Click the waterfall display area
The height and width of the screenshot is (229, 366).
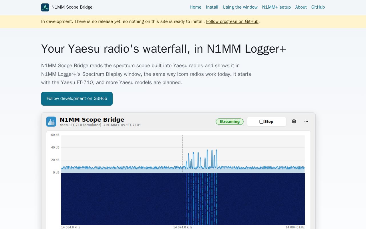pyautogui.click(x=183, y=199)
